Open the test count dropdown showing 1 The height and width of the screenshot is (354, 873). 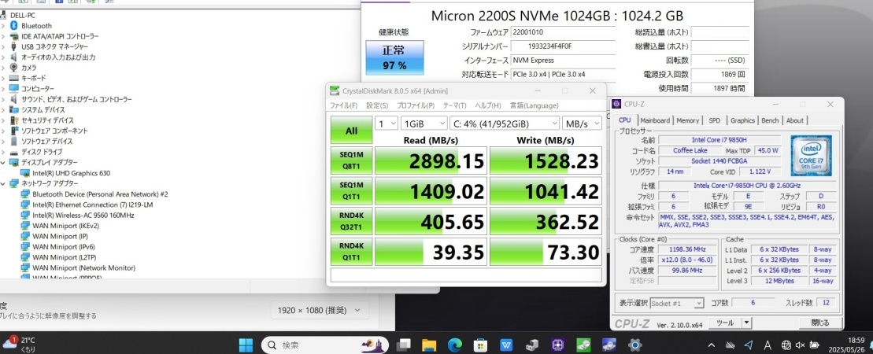click(x=387, y=123)
